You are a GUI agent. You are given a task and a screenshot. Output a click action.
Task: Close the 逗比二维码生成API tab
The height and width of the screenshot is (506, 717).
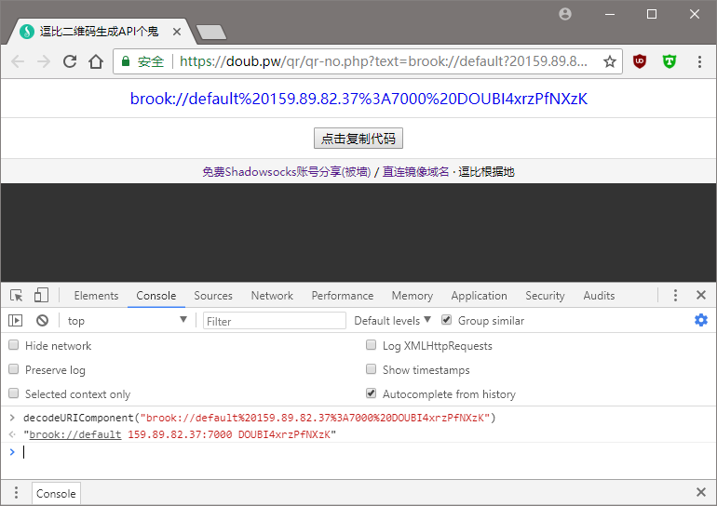[177, 32]
